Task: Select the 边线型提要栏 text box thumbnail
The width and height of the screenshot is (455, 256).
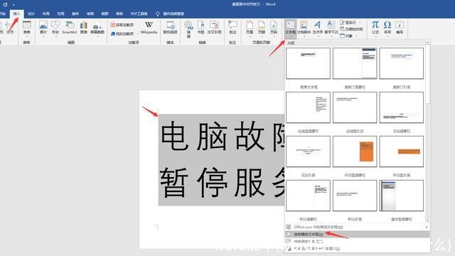Action: click(308, 107)
